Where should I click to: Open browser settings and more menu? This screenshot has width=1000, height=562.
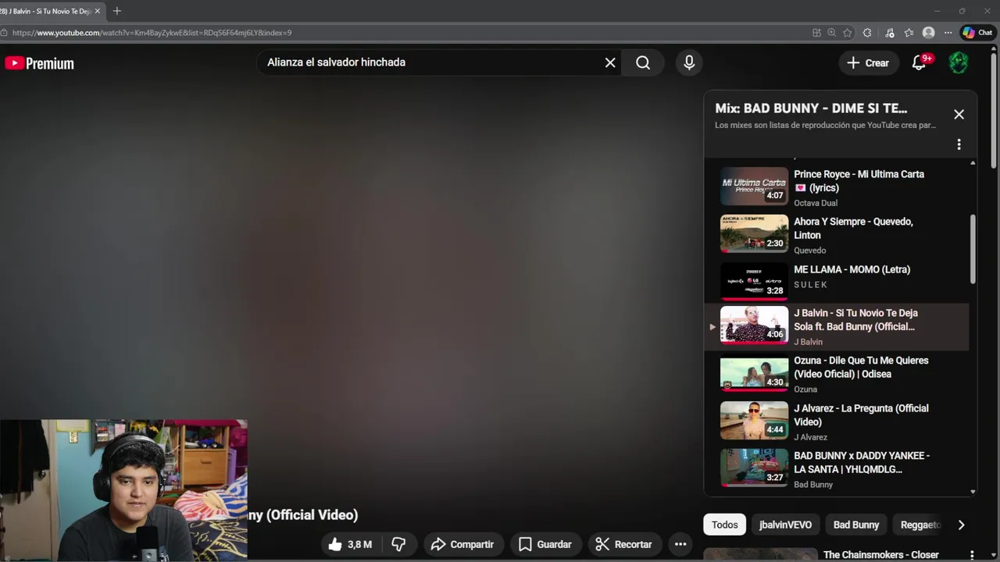pyautogui.click(x=948, y=33)
